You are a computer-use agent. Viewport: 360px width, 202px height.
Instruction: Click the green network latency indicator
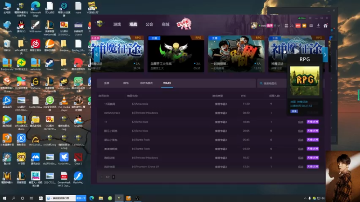tap(301, 18)
